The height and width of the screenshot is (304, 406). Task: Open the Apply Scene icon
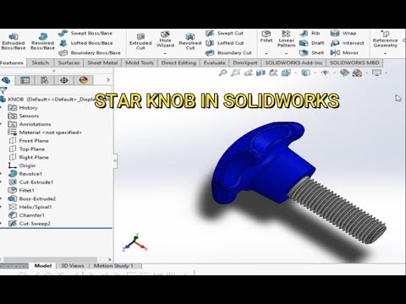(357, 73)
